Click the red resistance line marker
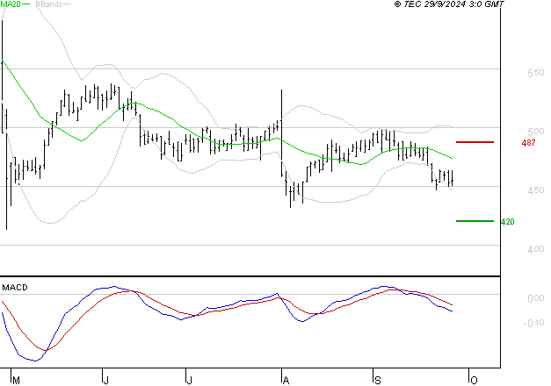 (x=475, y=142)
